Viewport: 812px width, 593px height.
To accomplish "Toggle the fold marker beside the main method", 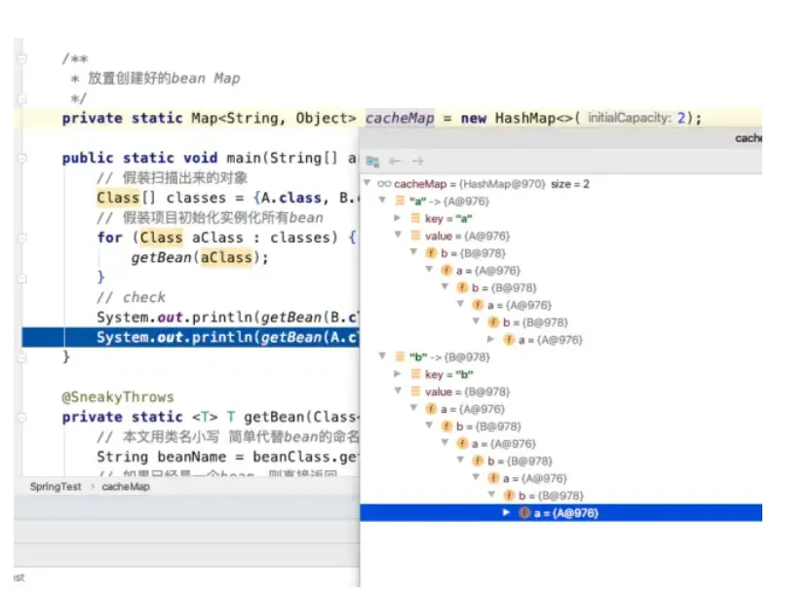I will tap(21, 158).
